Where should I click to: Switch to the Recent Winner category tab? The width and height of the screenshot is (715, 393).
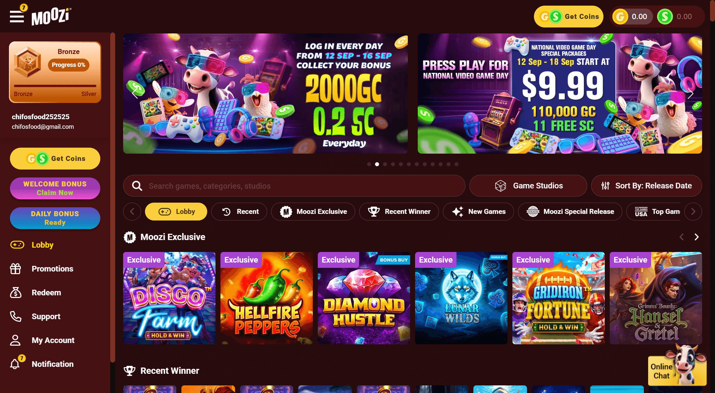[399, 212]
